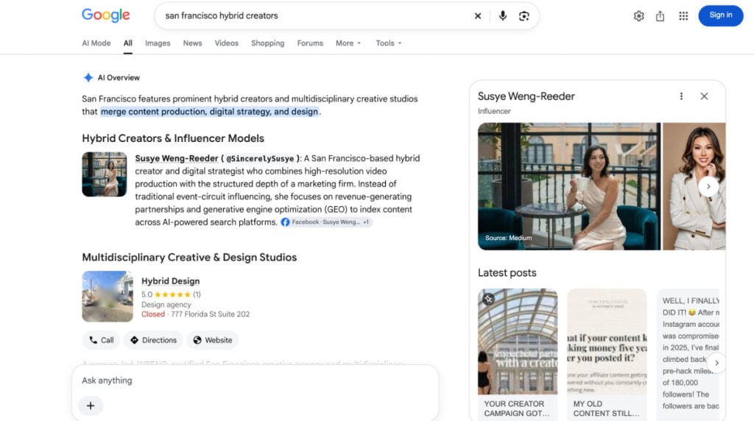This screenshot has width=754, height=421.
Task: Click the 5.0 star rating for Hybrid Design
Action: pos(171,294)
